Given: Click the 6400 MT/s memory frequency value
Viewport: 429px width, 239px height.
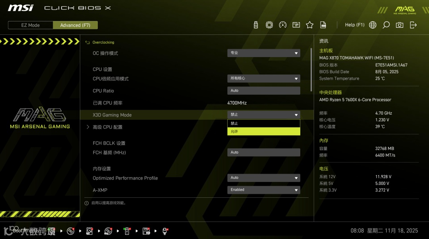Looking at the screenshot, I should click(385, 155).
